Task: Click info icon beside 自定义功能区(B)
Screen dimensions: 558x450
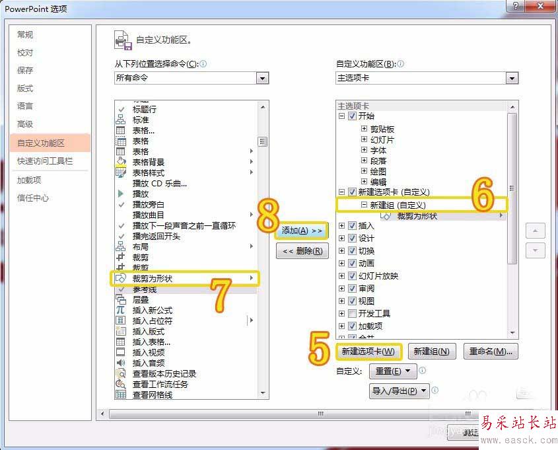Action: point(400,64)
